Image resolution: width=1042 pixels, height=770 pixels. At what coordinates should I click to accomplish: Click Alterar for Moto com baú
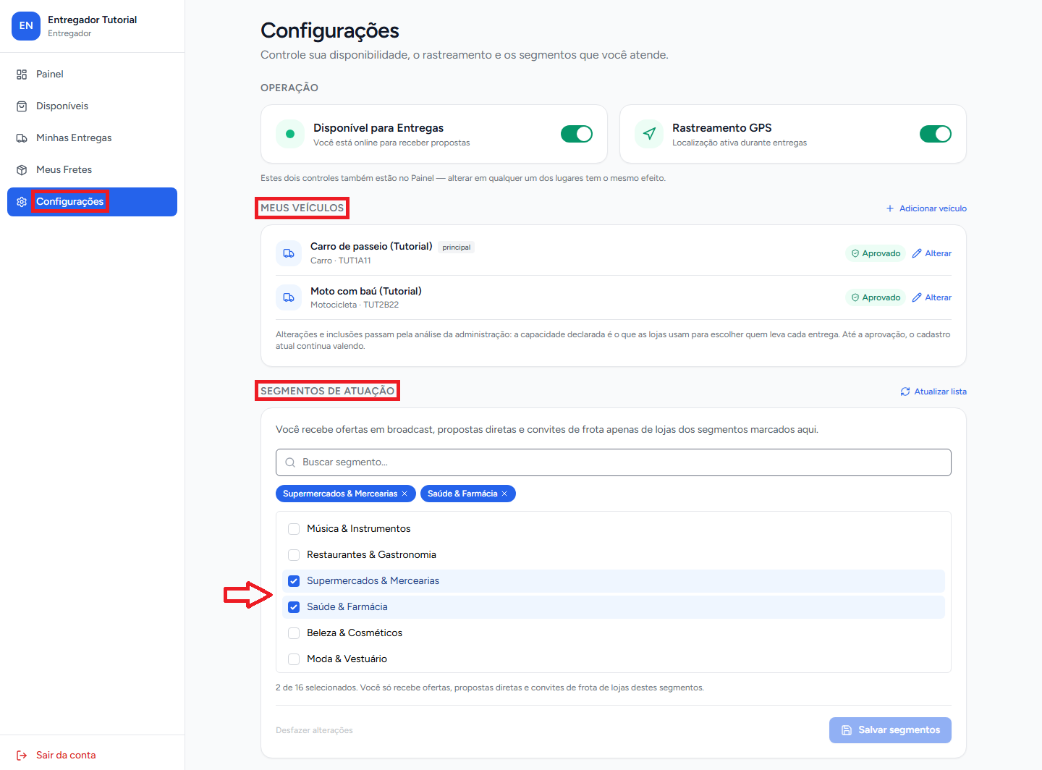click(932, 297)
